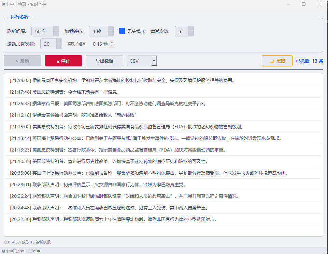This screenshot has height=254, width=328.
Task: Click the greyed-out 启动 button
Action: 23,61
